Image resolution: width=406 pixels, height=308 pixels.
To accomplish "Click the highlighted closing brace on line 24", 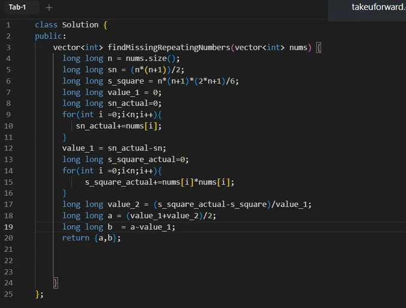I will click(56, 283).
